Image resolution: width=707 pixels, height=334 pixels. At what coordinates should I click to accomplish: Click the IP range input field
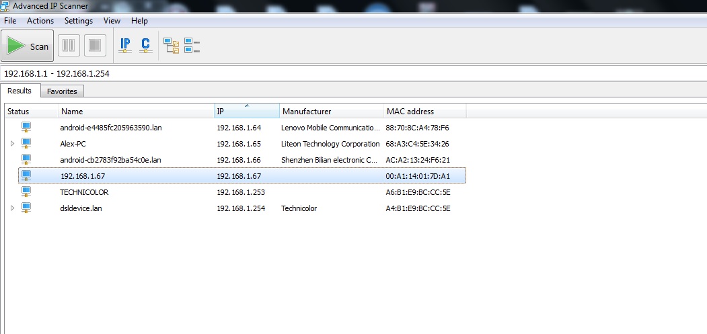click(354, 73)
